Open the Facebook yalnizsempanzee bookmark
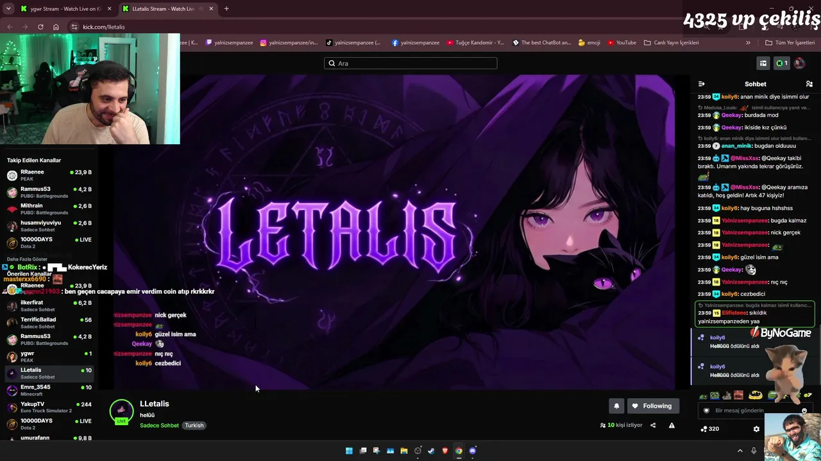 coord(415,43)
